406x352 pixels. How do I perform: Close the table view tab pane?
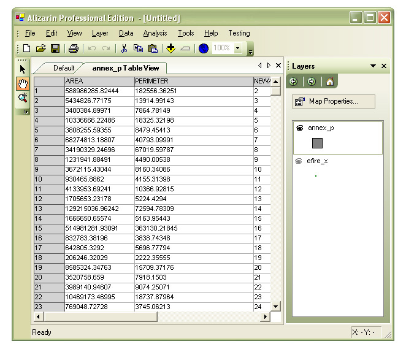pos(278,66)
